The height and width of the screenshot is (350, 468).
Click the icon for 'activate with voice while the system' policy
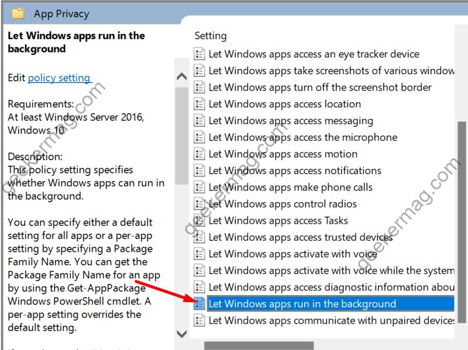[x=199, y=271]
